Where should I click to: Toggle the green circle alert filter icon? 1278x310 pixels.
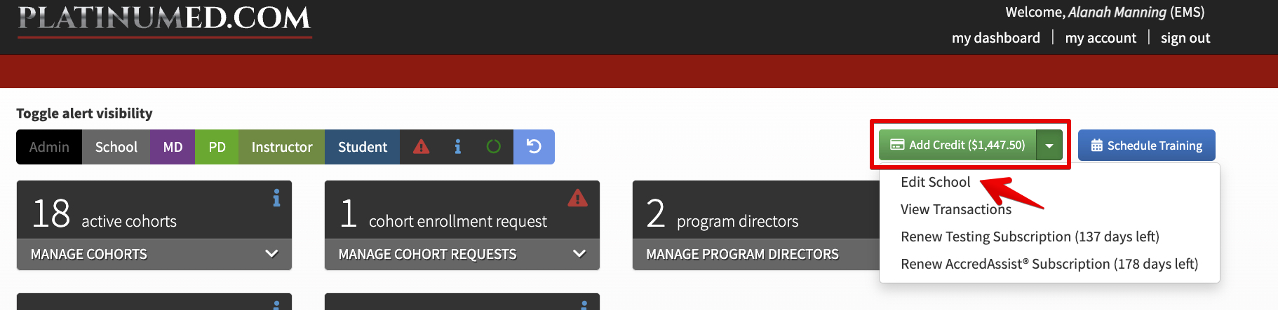pos(494,147)
